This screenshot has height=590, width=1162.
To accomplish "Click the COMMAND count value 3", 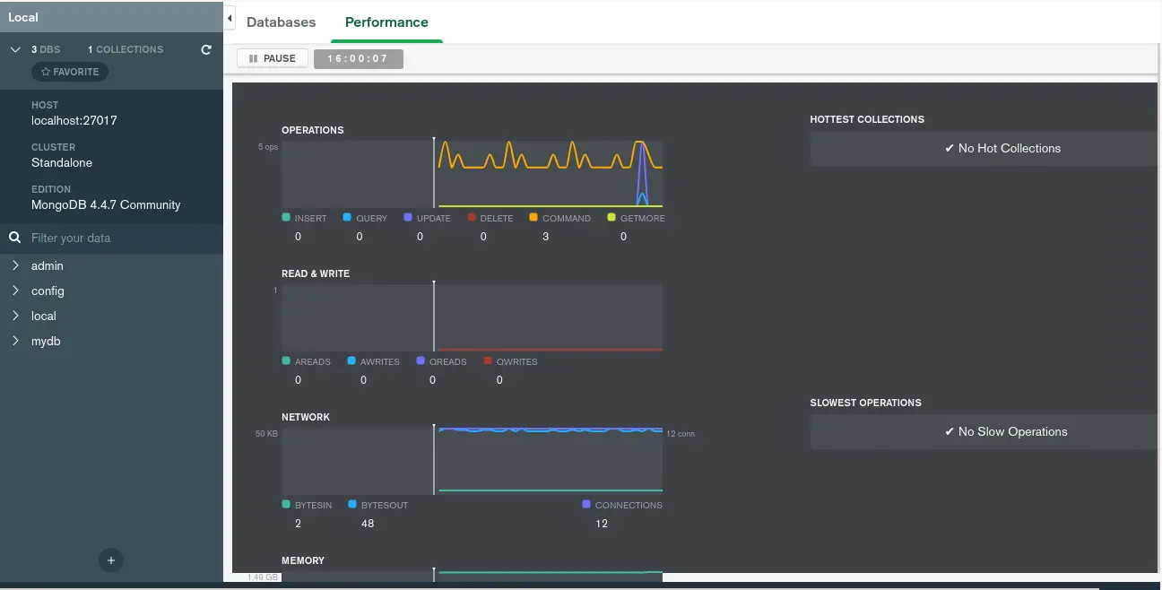I will 546,237.
